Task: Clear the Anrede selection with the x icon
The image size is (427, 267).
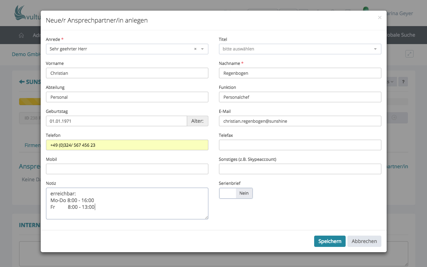Action: coord(195,49)
